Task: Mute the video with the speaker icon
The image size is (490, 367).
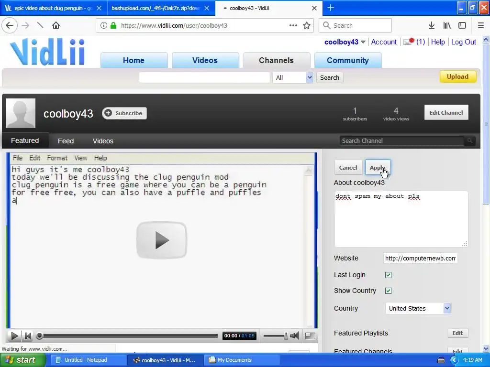Action: tap(294, 336)
